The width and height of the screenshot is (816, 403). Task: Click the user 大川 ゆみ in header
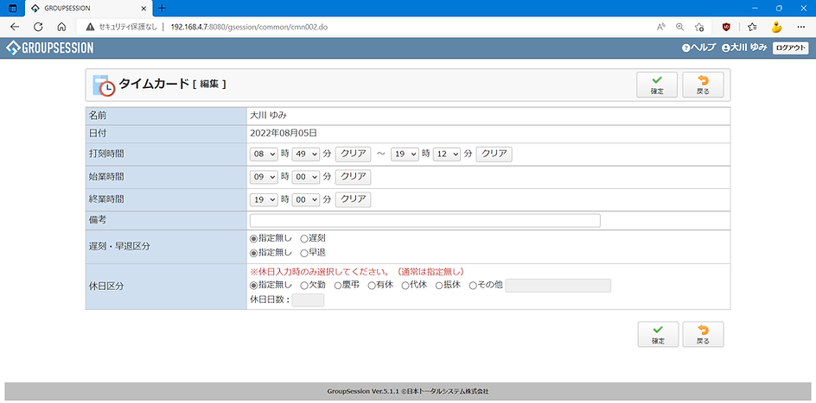tap(744, 47)
